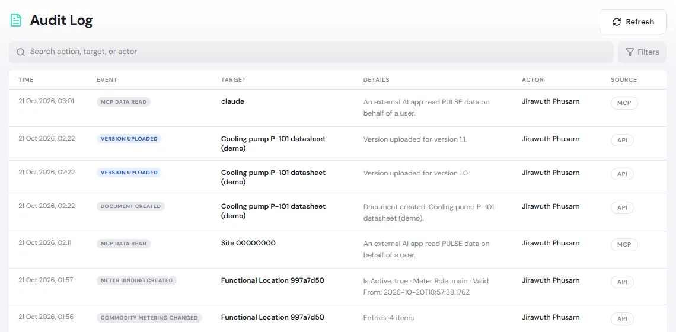Click the EVENT column header
Image resolution: width=676 pixels, height=332 pixels.
[107, 80]
